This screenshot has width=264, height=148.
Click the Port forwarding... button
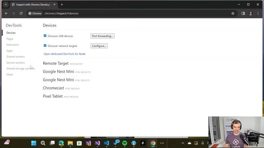[103, 36]
